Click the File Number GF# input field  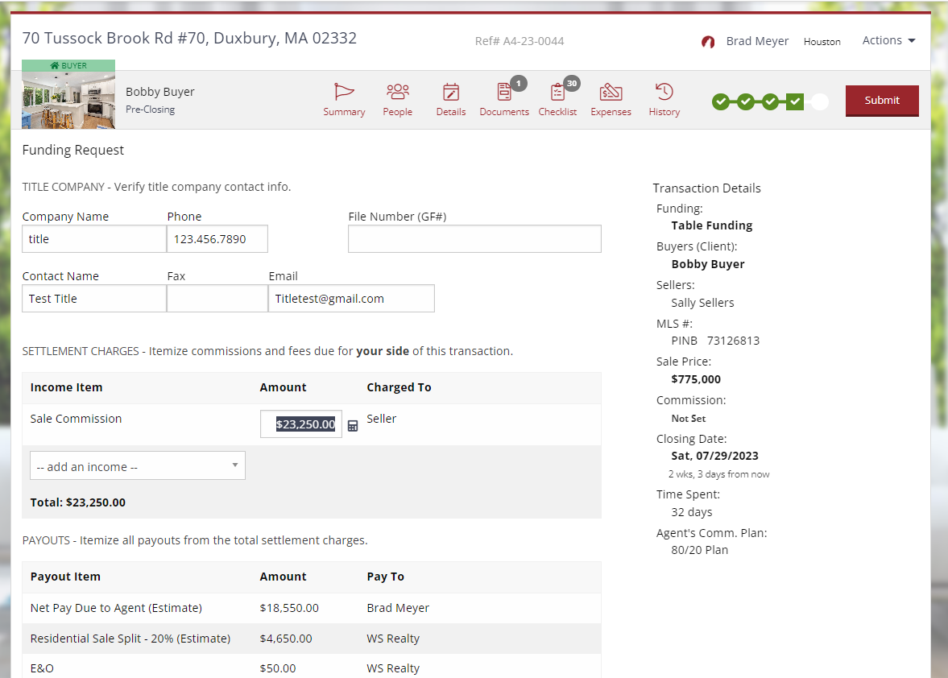[474, 238]
